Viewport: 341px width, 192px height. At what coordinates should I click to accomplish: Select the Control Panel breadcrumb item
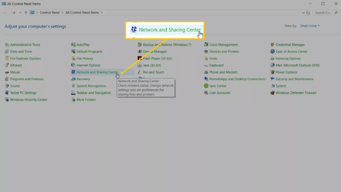(49, 13)
